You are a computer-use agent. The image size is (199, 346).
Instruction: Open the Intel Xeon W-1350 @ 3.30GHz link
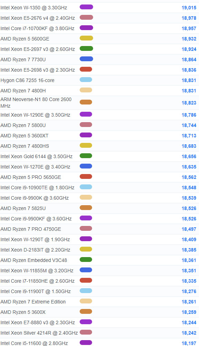coord(34,8)
